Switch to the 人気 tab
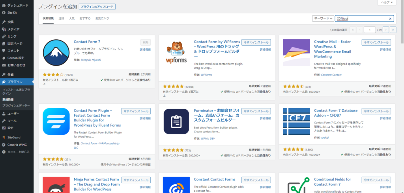This screenshot has height=193, width=404. pyautogui.click(x=72, y=18)
